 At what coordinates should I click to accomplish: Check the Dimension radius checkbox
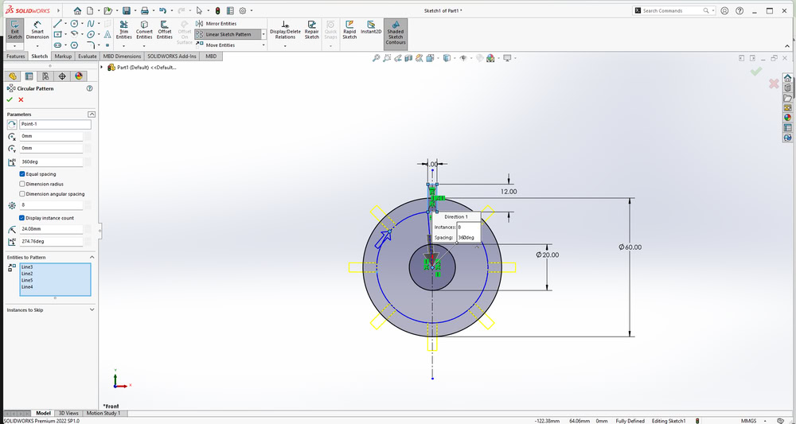coord(22,184)
